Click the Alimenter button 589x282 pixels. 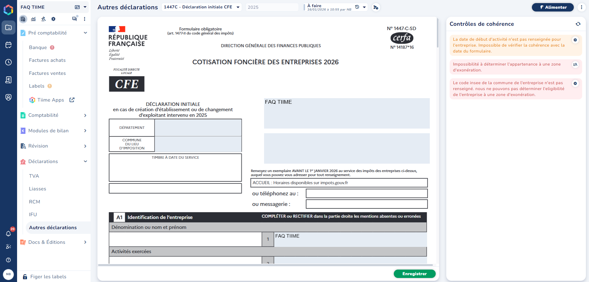pyautogui.click(x=553, y=7)
